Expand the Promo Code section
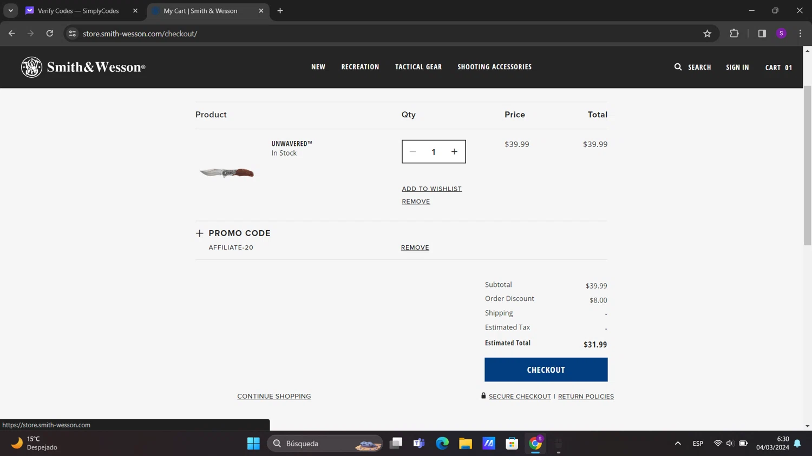 pos(233,233)
